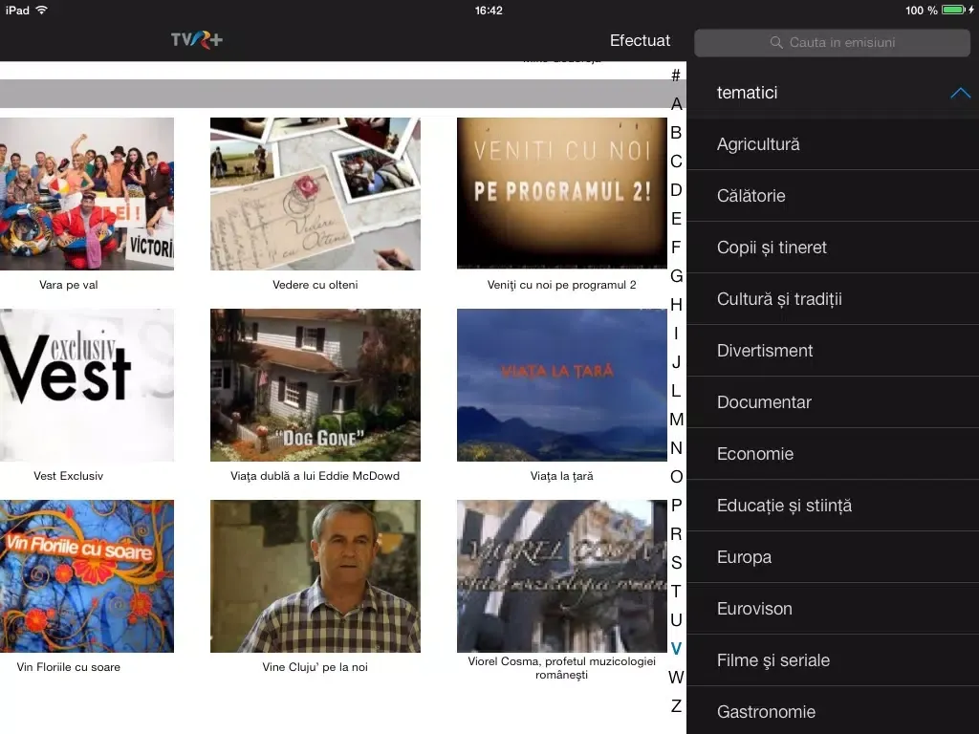Tap the 'Vara pe val' title text
This screenshot has width=979, height=734.
(69, 285)
